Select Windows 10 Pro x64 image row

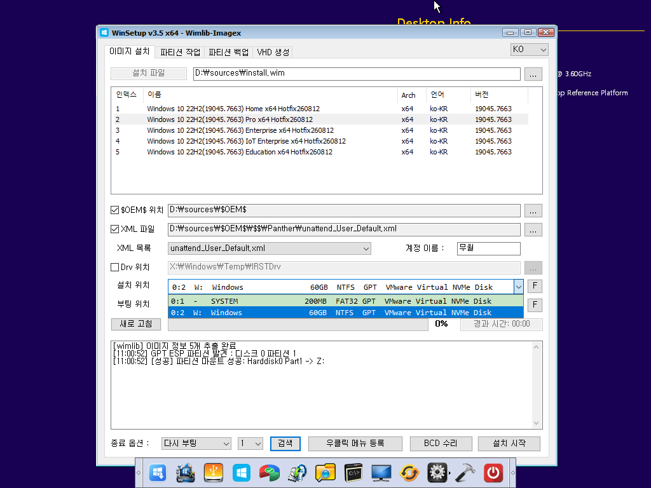[x=321, y=119]
